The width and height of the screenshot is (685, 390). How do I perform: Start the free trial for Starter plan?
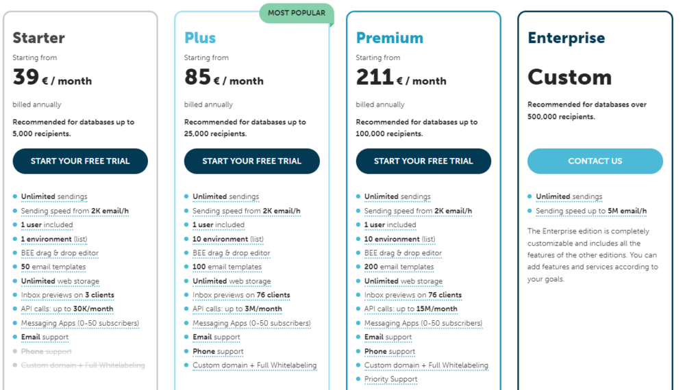(x=80, y=161)
